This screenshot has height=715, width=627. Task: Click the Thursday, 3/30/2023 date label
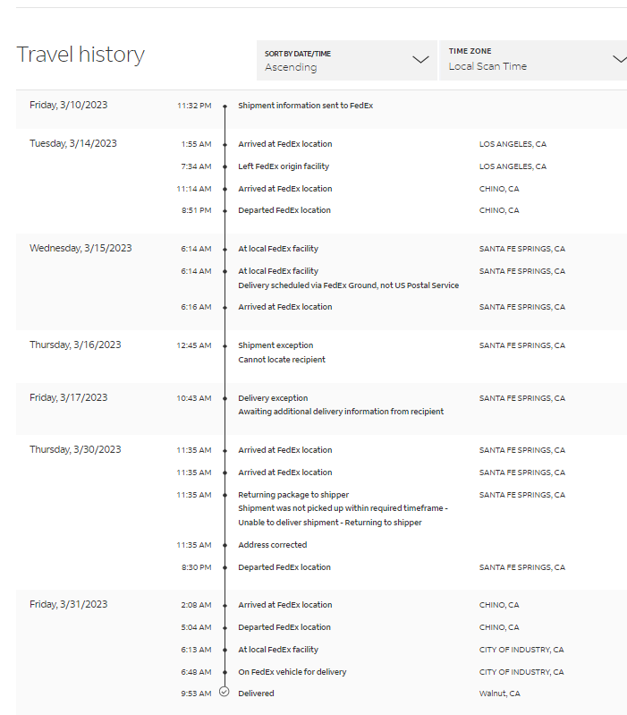pyautogui.click(x=75, y=449)
